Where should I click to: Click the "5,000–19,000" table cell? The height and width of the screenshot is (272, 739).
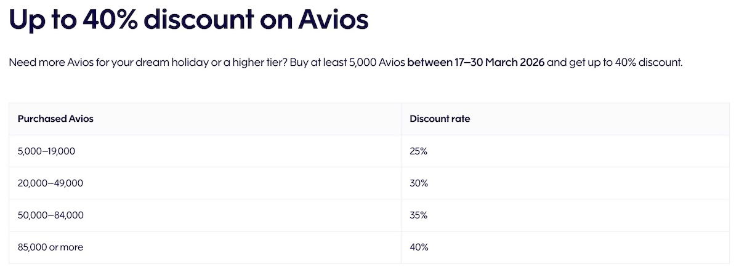46,151
